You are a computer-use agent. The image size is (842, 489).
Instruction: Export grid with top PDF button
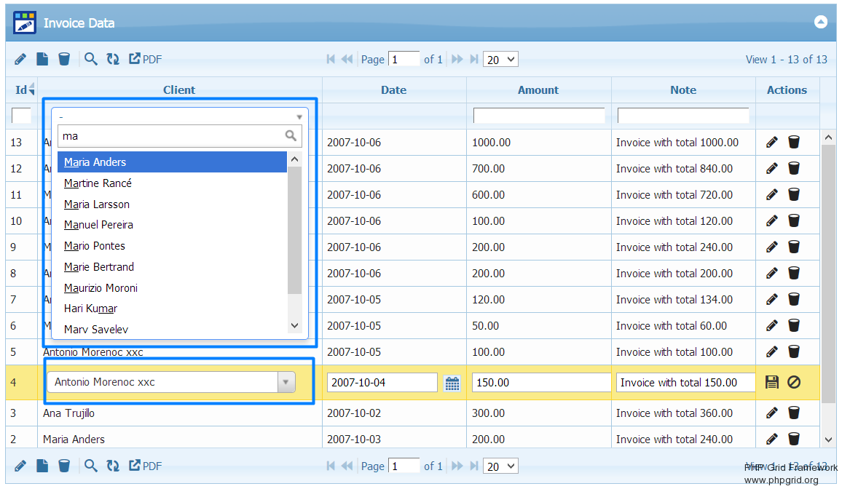[x=145, y=59]
